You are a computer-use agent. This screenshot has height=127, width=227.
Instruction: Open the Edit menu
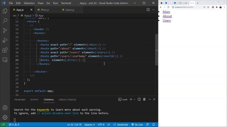[18, 3]
